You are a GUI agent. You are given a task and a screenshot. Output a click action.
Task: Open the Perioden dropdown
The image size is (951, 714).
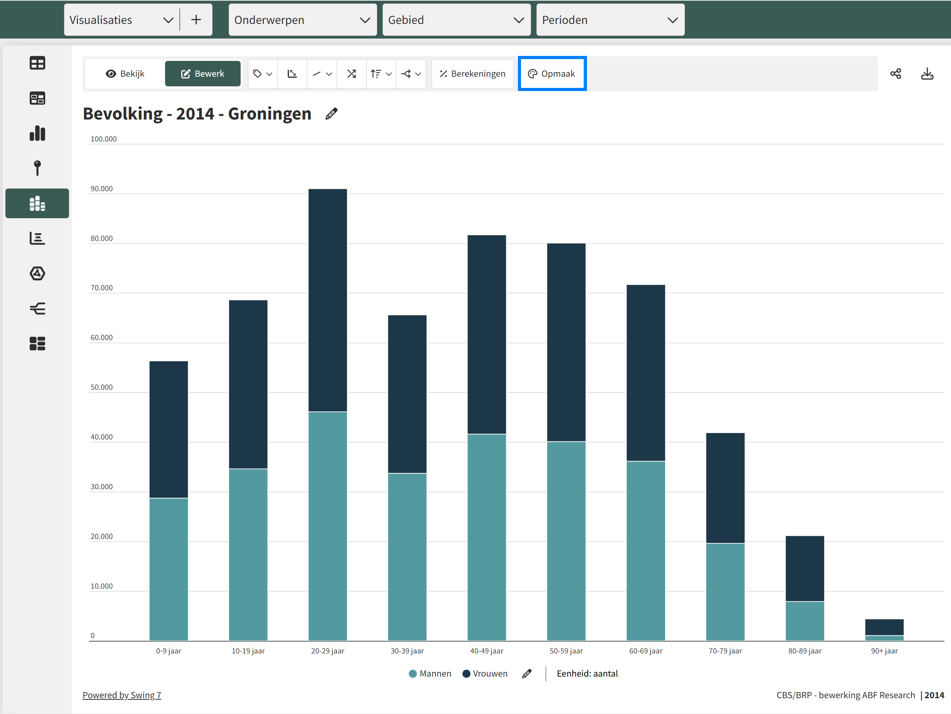pos(610,20)
